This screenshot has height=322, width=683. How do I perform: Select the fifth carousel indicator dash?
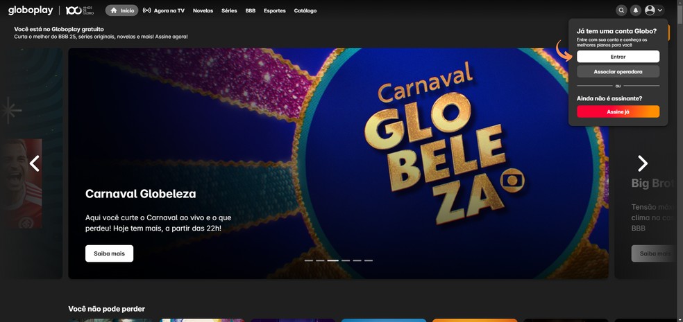tap(357, 260)
